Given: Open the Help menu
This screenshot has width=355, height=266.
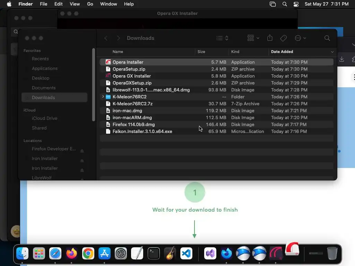Looking at the screenshot, I should 129,4.
